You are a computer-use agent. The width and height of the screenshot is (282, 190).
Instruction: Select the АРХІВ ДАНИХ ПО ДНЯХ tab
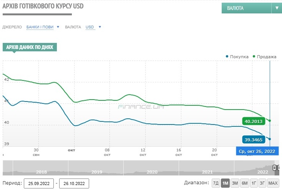point(30,47)
